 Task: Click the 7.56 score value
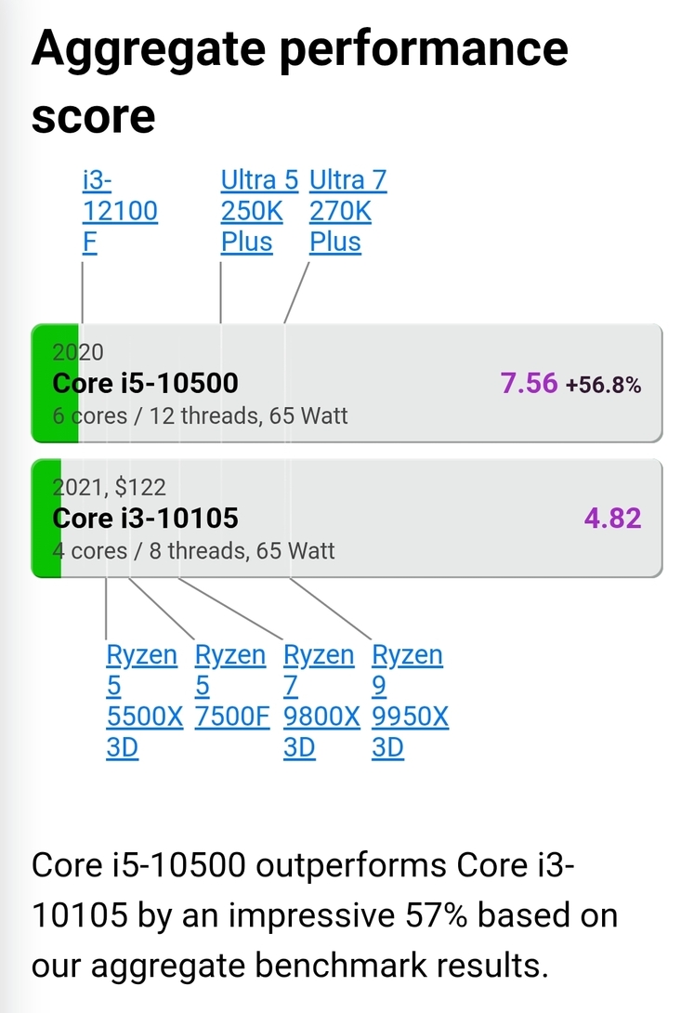(x=529, y=383)
